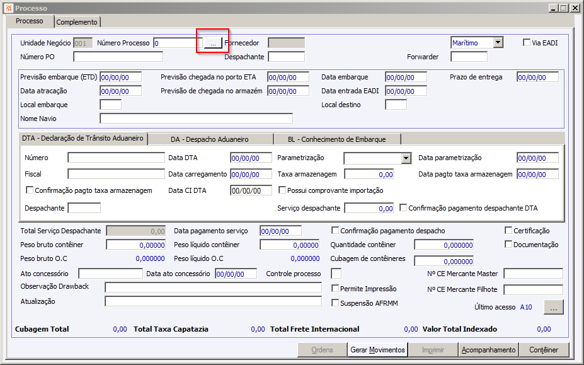Viewport: 584px width, 365px height.
Task: Focus the Atualização text field
Action: (214, 301)
